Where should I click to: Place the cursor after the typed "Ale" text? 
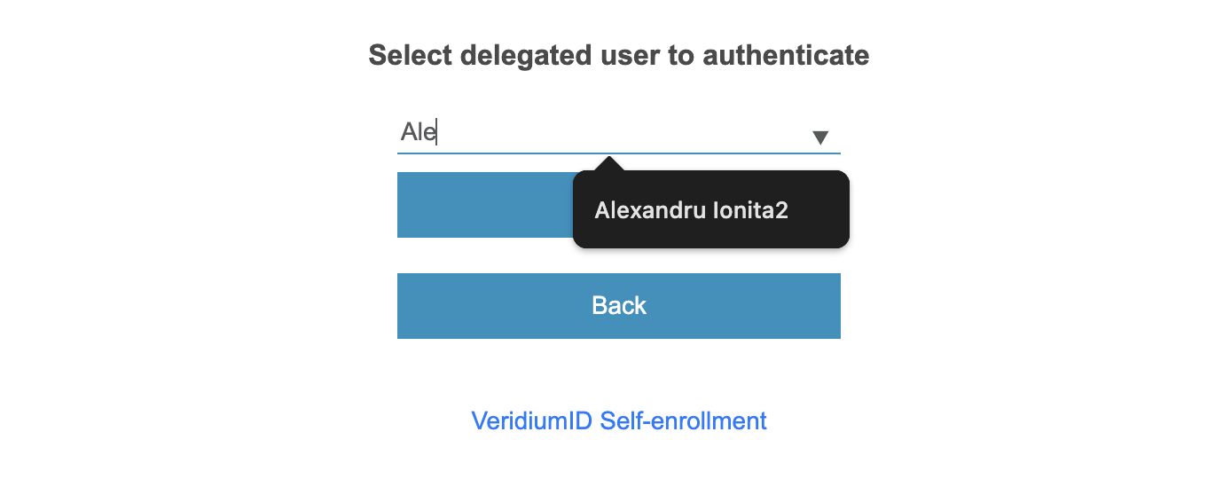point(437,133)
